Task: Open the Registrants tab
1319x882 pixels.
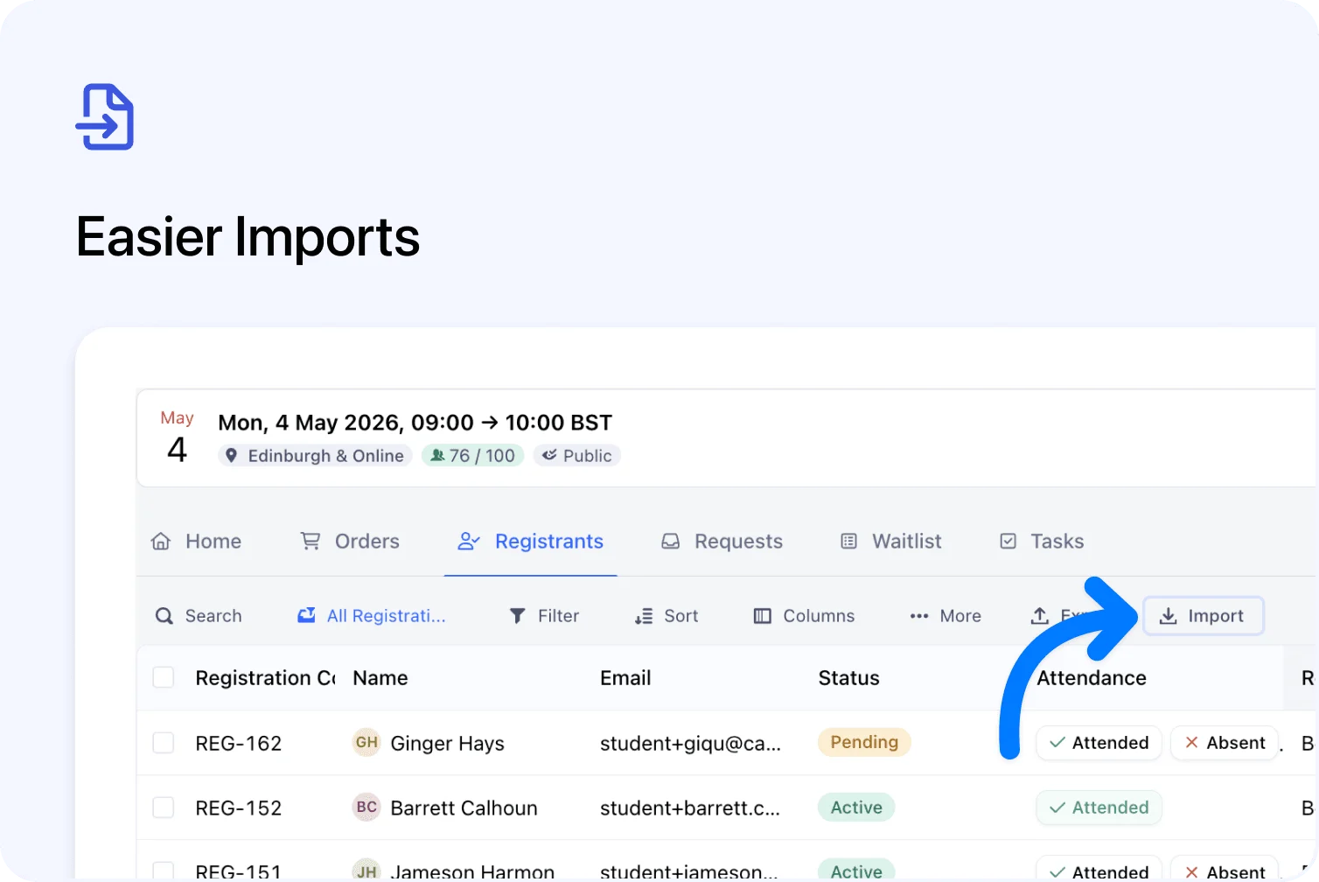Action: click(531, 542)
